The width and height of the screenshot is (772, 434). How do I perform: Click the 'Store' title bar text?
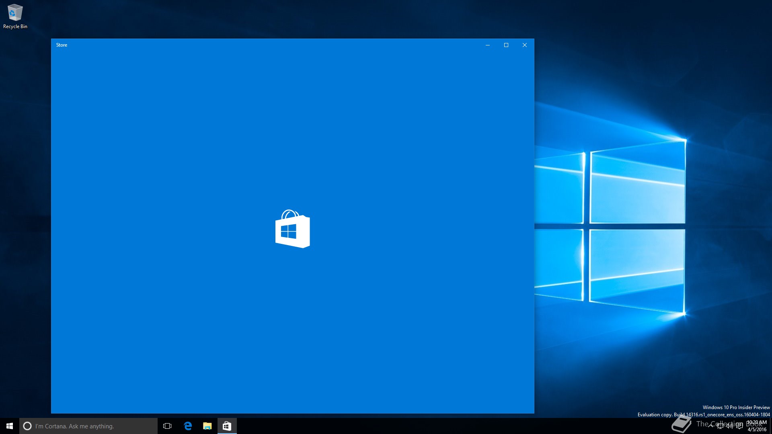point(62,45)
